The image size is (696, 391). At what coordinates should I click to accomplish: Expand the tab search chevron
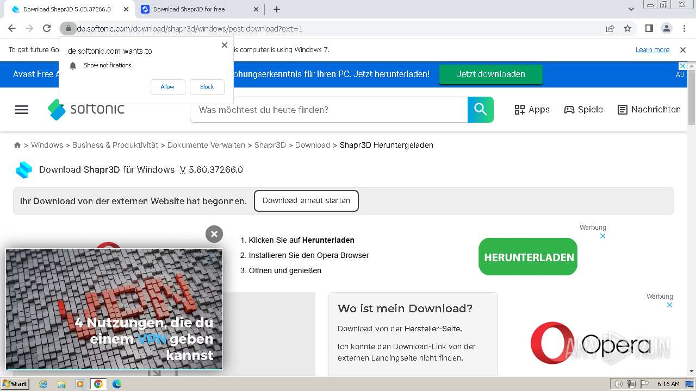631,9
